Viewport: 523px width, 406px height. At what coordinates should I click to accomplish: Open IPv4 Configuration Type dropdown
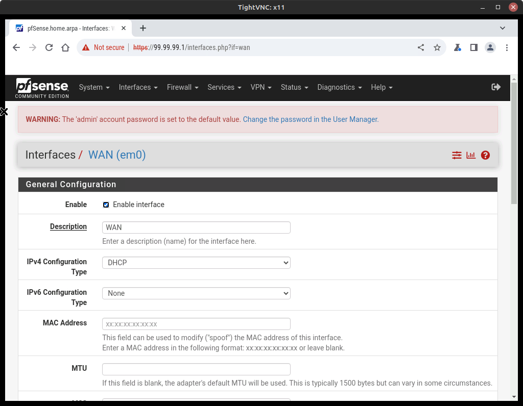[x=196, y=263]
